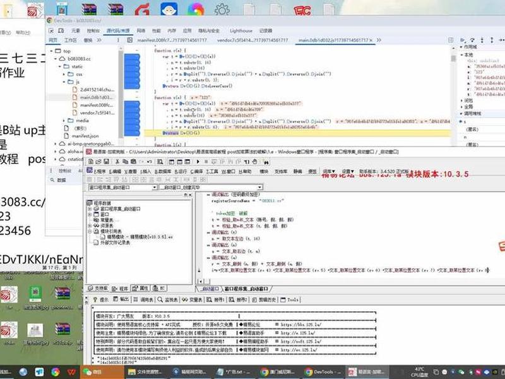
Task: Expand the 'media' folder in file tree
Action: (64, 121)
